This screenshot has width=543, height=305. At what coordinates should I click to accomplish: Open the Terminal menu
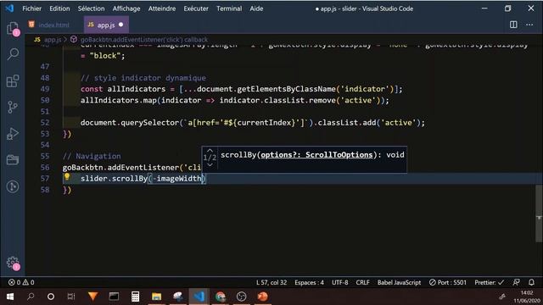(229, 8)
